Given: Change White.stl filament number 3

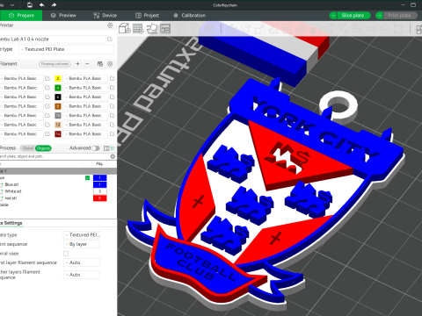Looking at the screenshot, I should pos(100,191).
